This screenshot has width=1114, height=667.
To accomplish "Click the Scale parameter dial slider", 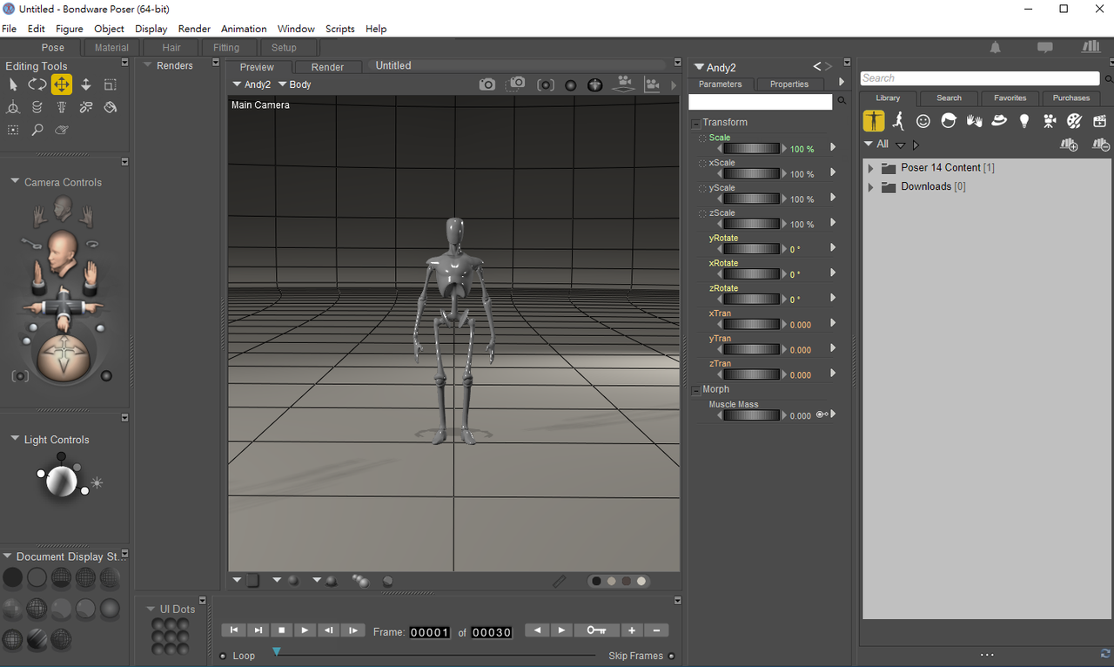I will [x=752, y=149].
